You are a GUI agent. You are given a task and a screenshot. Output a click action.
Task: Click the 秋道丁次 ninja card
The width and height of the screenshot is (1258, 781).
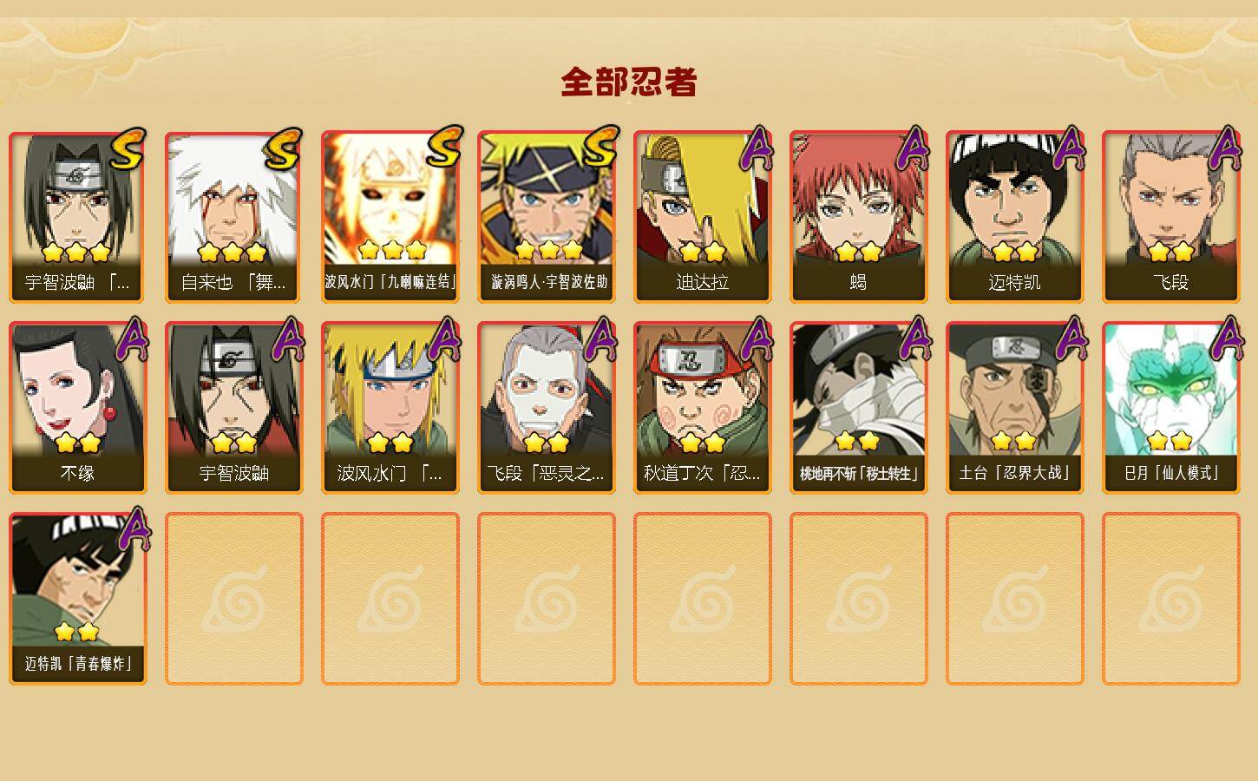pos(703,408)
